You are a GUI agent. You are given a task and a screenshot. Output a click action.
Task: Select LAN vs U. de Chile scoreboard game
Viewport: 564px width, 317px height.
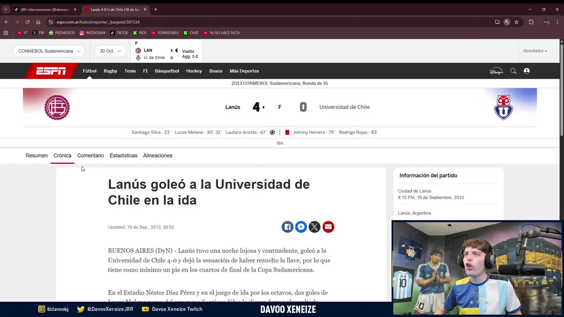point(167,51)
